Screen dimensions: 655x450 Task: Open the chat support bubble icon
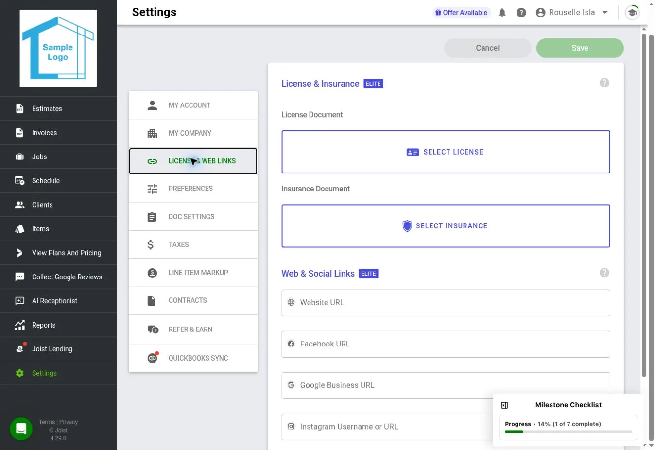(21, 429)
